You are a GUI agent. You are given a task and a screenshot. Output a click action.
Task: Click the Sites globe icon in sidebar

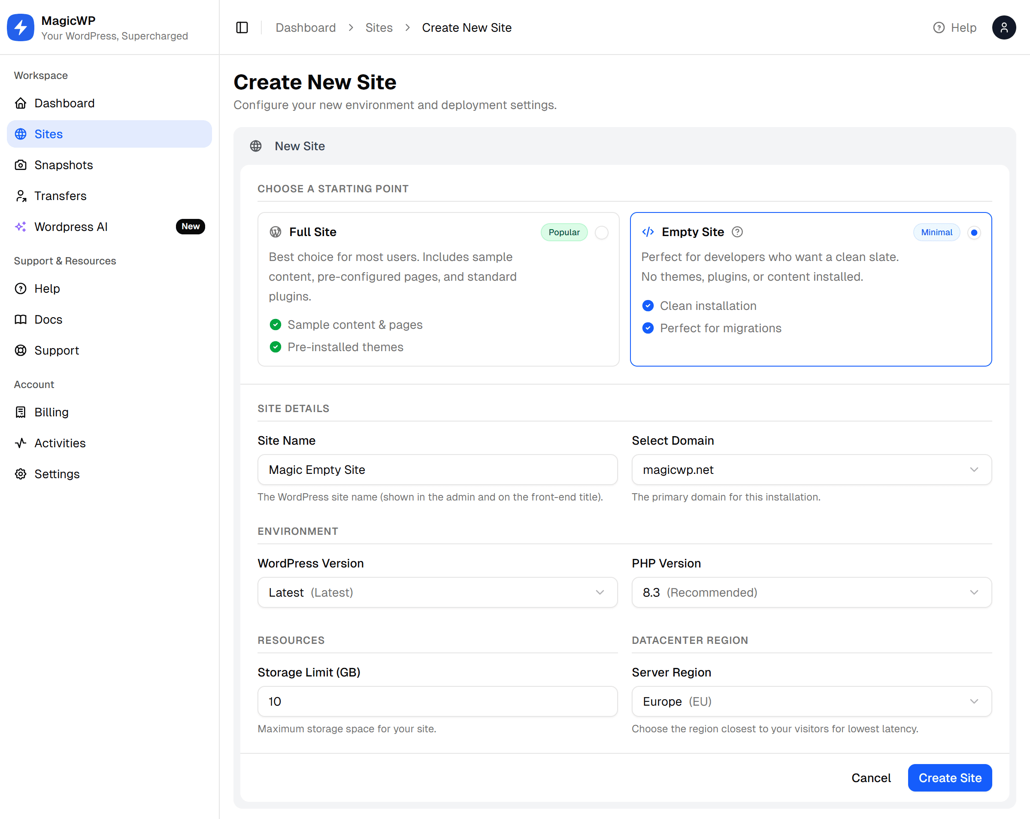coord(21,134)
